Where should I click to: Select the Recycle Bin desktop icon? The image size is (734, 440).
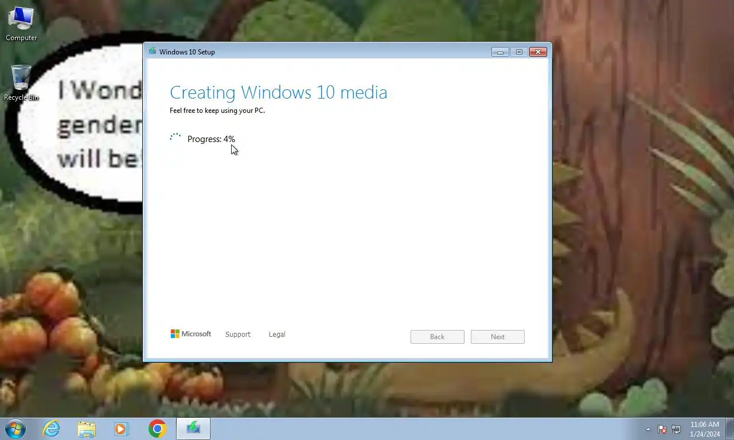(21, 83)
